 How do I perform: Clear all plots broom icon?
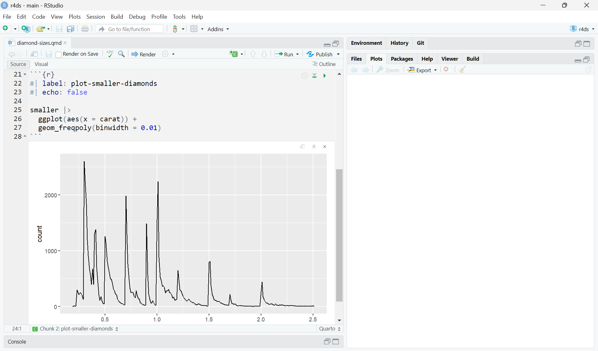pyautogui.click(x=463, y=69)
